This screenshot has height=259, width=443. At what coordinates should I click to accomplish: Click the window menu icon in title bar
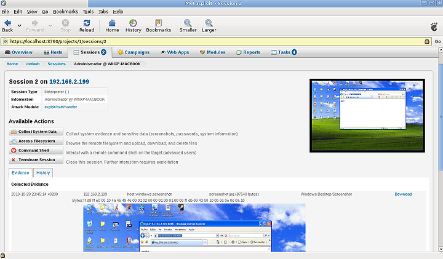(4, 3)
